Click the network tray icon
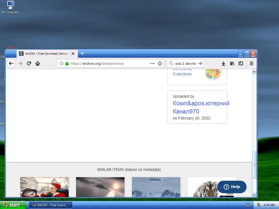 click(x=259, y=205)
